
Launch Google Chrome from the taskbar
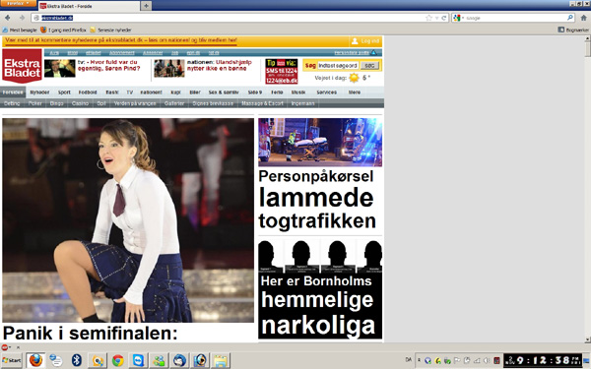tap(117, 360)
